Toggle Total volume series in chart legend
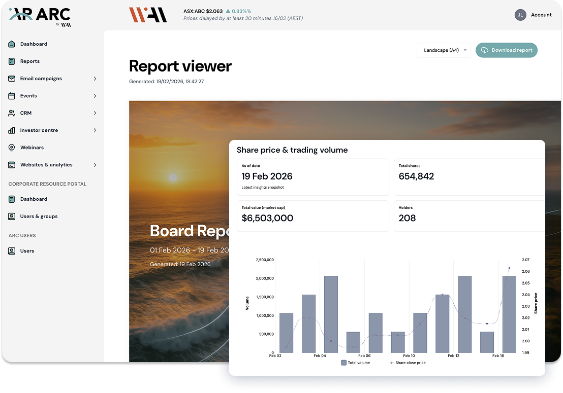 356,363
